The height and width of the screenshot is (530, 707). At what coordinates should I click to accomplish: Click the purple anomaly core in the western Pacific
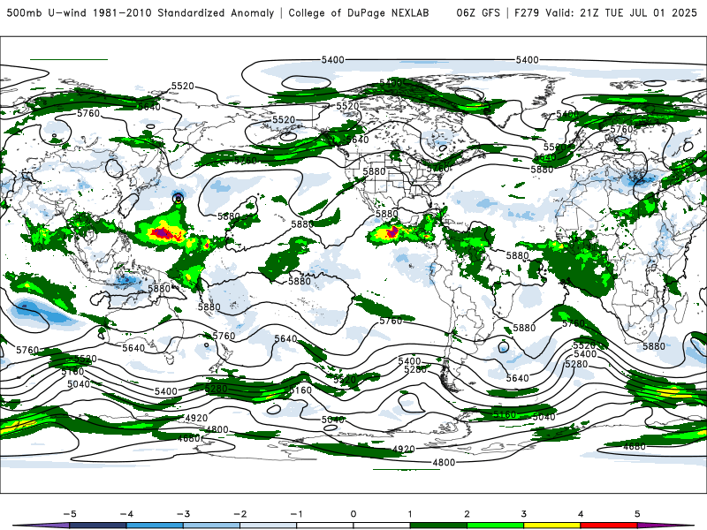pyautogui.click(x=161, y=233)
